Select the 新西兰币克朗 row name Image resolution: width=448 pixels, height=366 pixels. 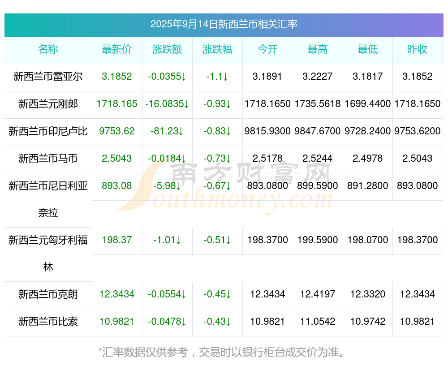[48, 294]
